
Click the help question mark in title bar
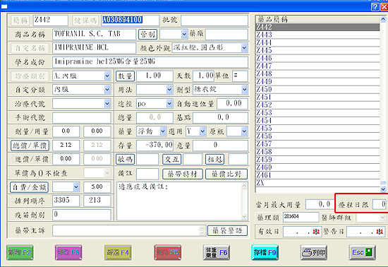(375, 6)
